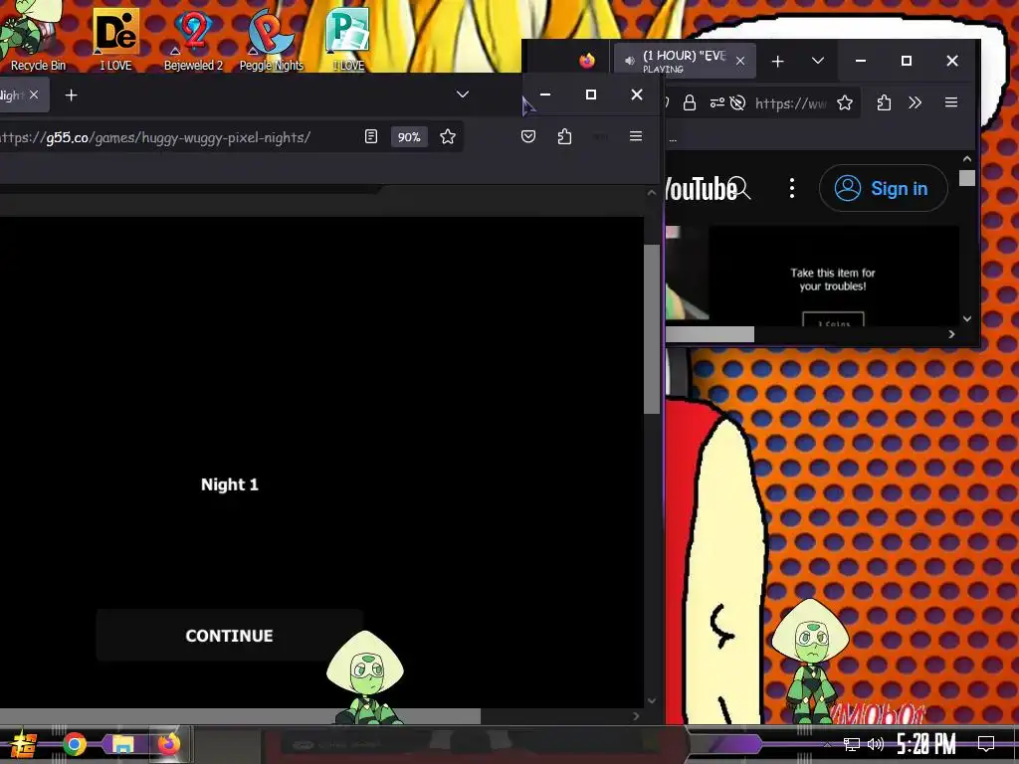Open new tab in YouTube browser window
The height and width of the screenshot is (764, 1019).
click(777, 61)
